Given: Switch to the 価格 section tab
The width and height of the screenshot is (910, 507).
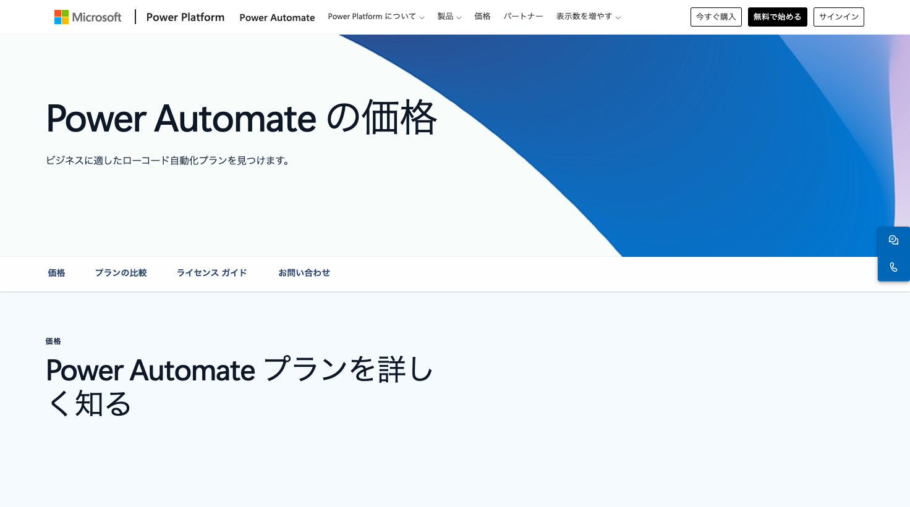Looking at the screenshot, I should [56, 273].
